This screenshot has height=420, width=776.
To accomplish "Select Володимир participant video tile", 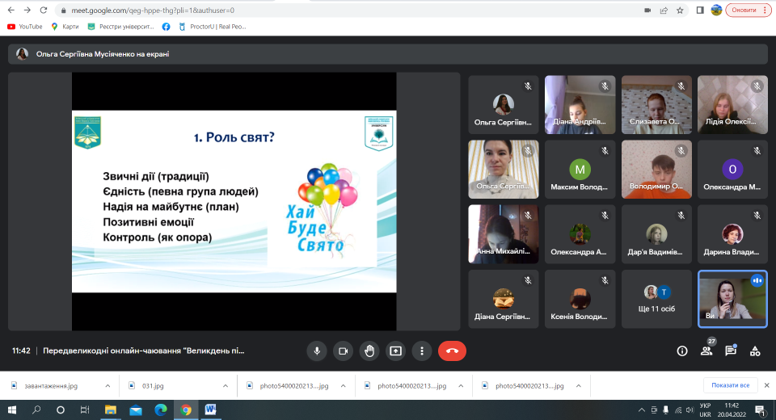I will click(x=656, y=169).
